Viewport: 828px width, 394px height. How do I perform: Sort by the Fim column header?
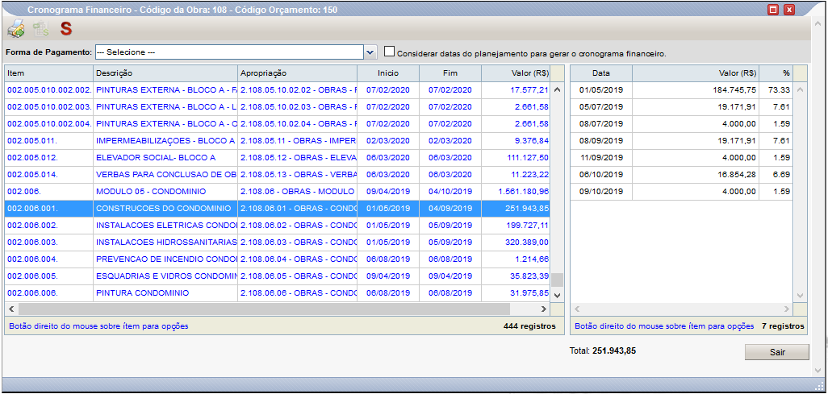450,73
